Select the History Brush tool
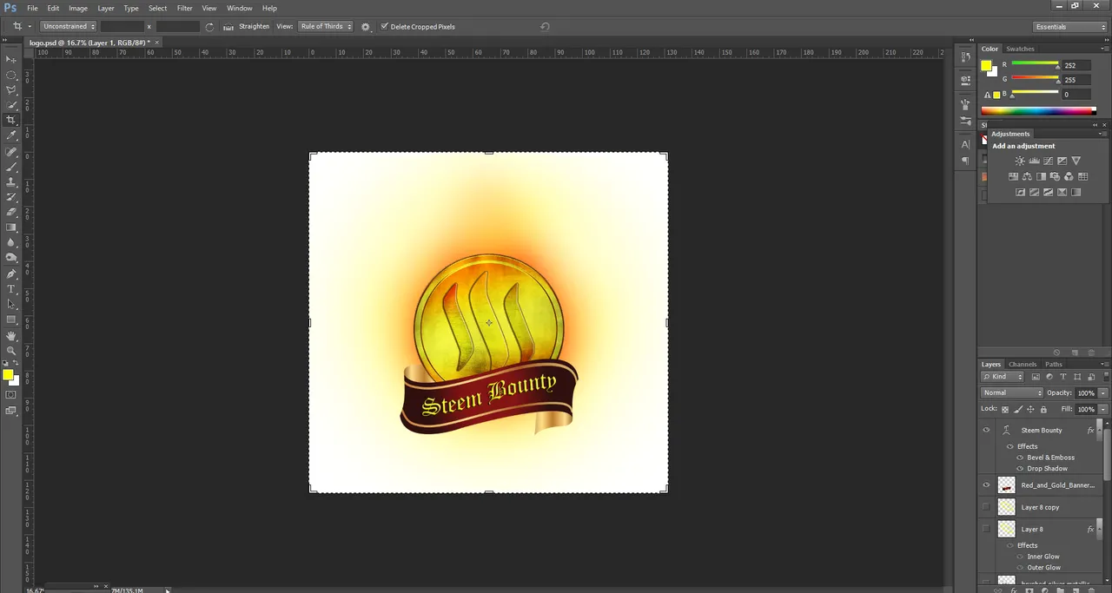This screenshot has width=1112, height=593. (11, 197)
